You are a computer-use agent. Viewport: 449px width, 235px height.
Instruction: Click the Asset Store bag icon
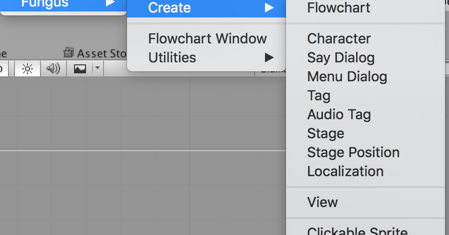coord(68,52)
